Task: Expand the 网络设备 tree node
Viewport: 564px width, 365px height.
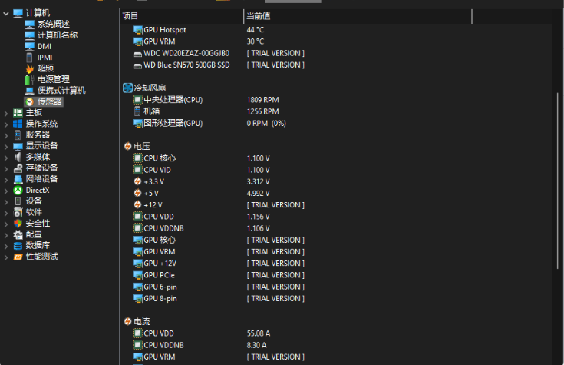Action: coord(6,180)
